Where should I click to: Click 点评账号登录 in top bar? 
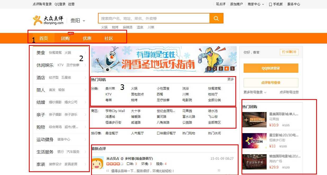tap(42, 4)
